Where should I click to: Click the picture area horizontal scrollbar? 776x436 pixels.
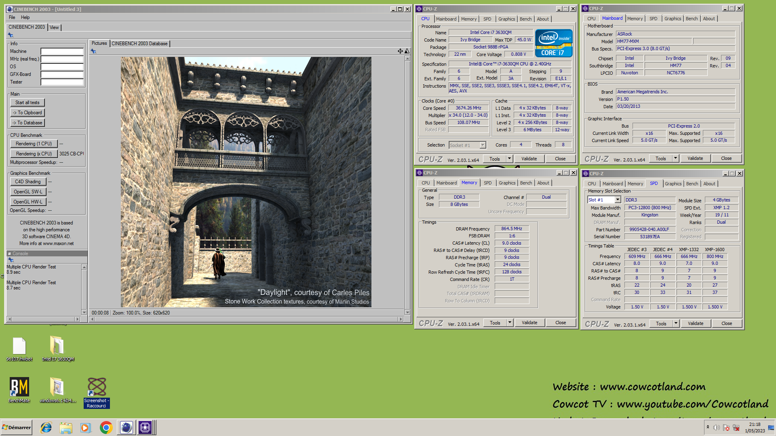pos(246,319)
